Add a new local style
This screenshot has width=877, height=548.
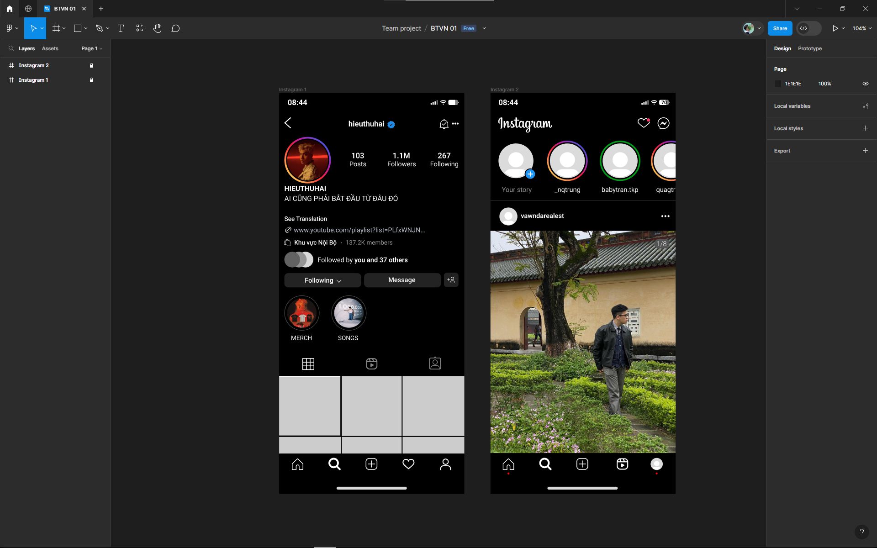[865, 128]
